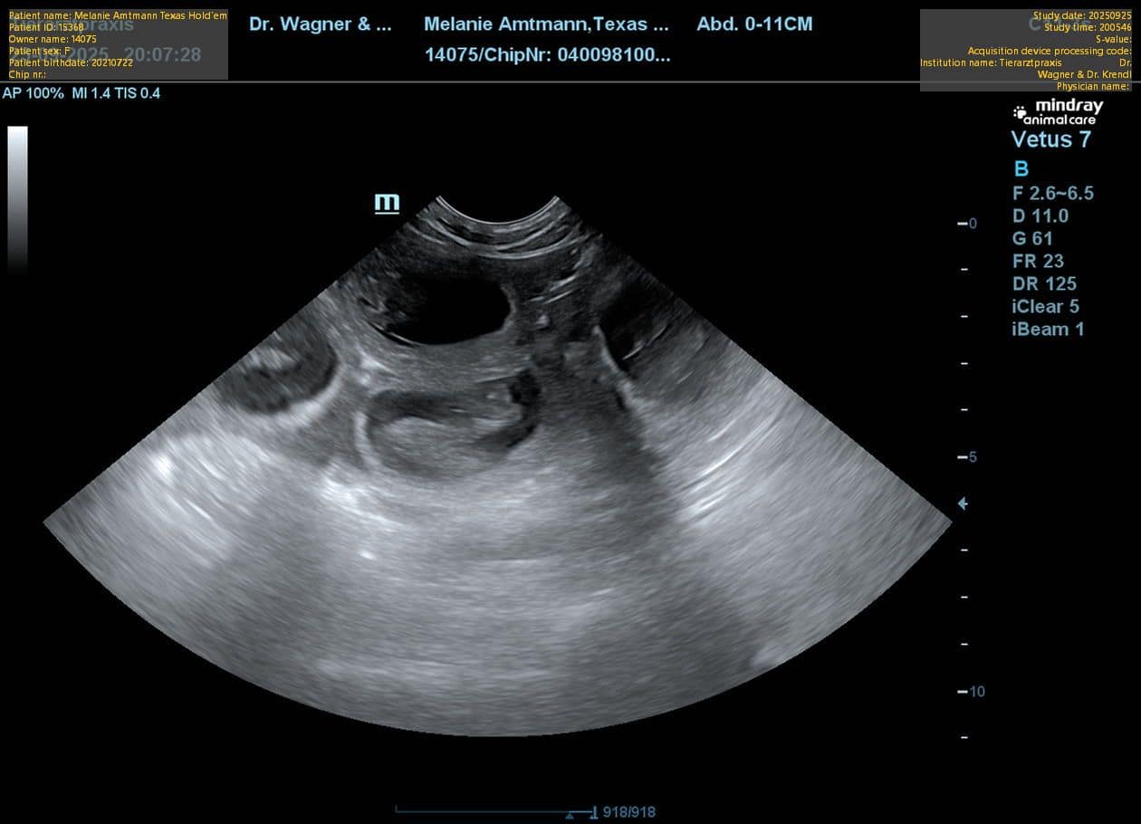This screenshot has width=1141, height=824.
Task: Click the triangle marker on cine bar
Action: click(x=569, y=816)
